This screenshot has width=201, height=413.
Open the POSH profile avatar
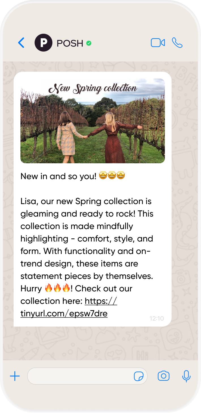tap(43, 43)
